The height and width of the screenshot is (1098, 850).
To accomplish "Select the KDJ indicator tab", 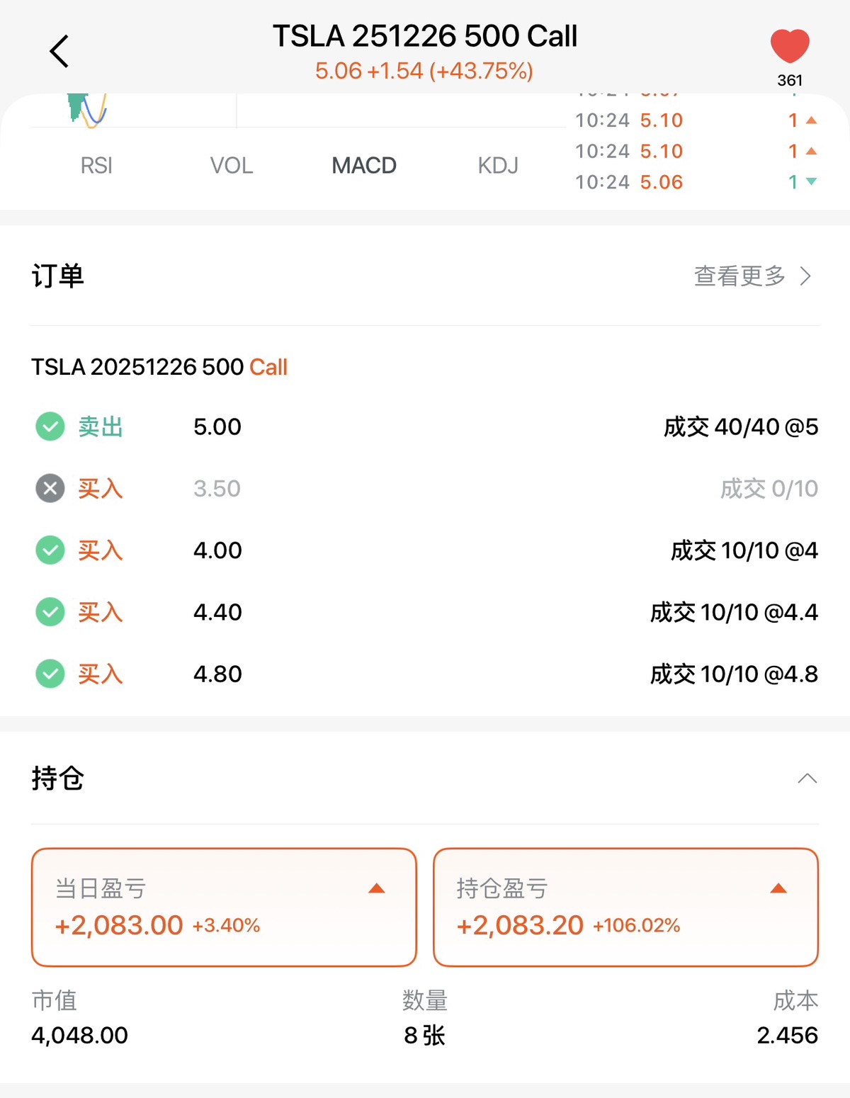I will 498,166.
